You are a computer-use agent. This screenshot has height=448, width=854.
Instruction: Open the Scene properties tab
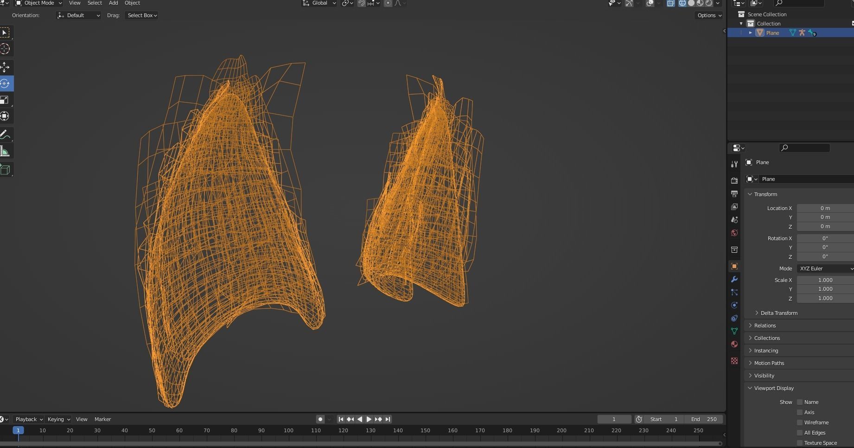tap(734, 219)
